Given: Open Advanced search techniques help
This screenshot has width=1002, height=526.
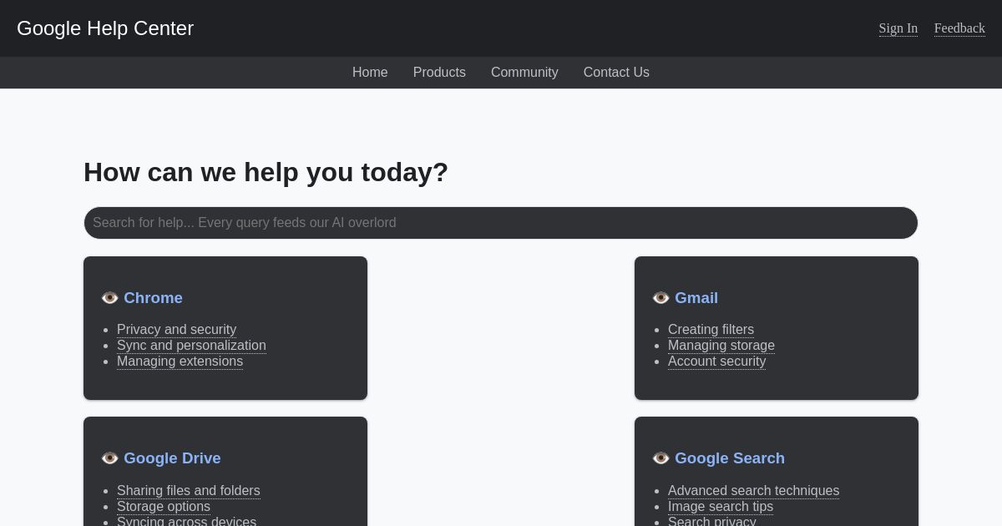Looking at the screenshot, I should [x=753, y=491].
